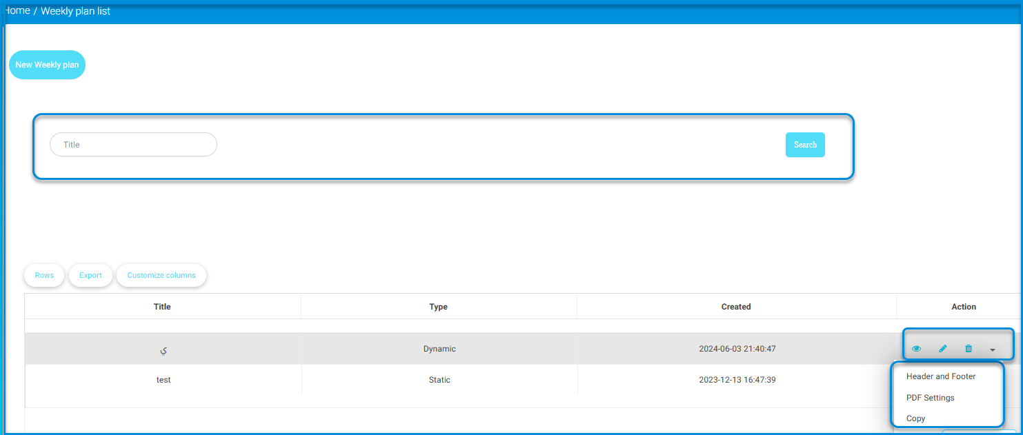Click the Search button
Viewport: 1023px width, 435px height.
click(x=805, y=145)
